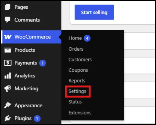156x125 pixels.
Task: Open Settings in the WooCommerce submenu
Action: pyautogui.click(x=77, y=91)
